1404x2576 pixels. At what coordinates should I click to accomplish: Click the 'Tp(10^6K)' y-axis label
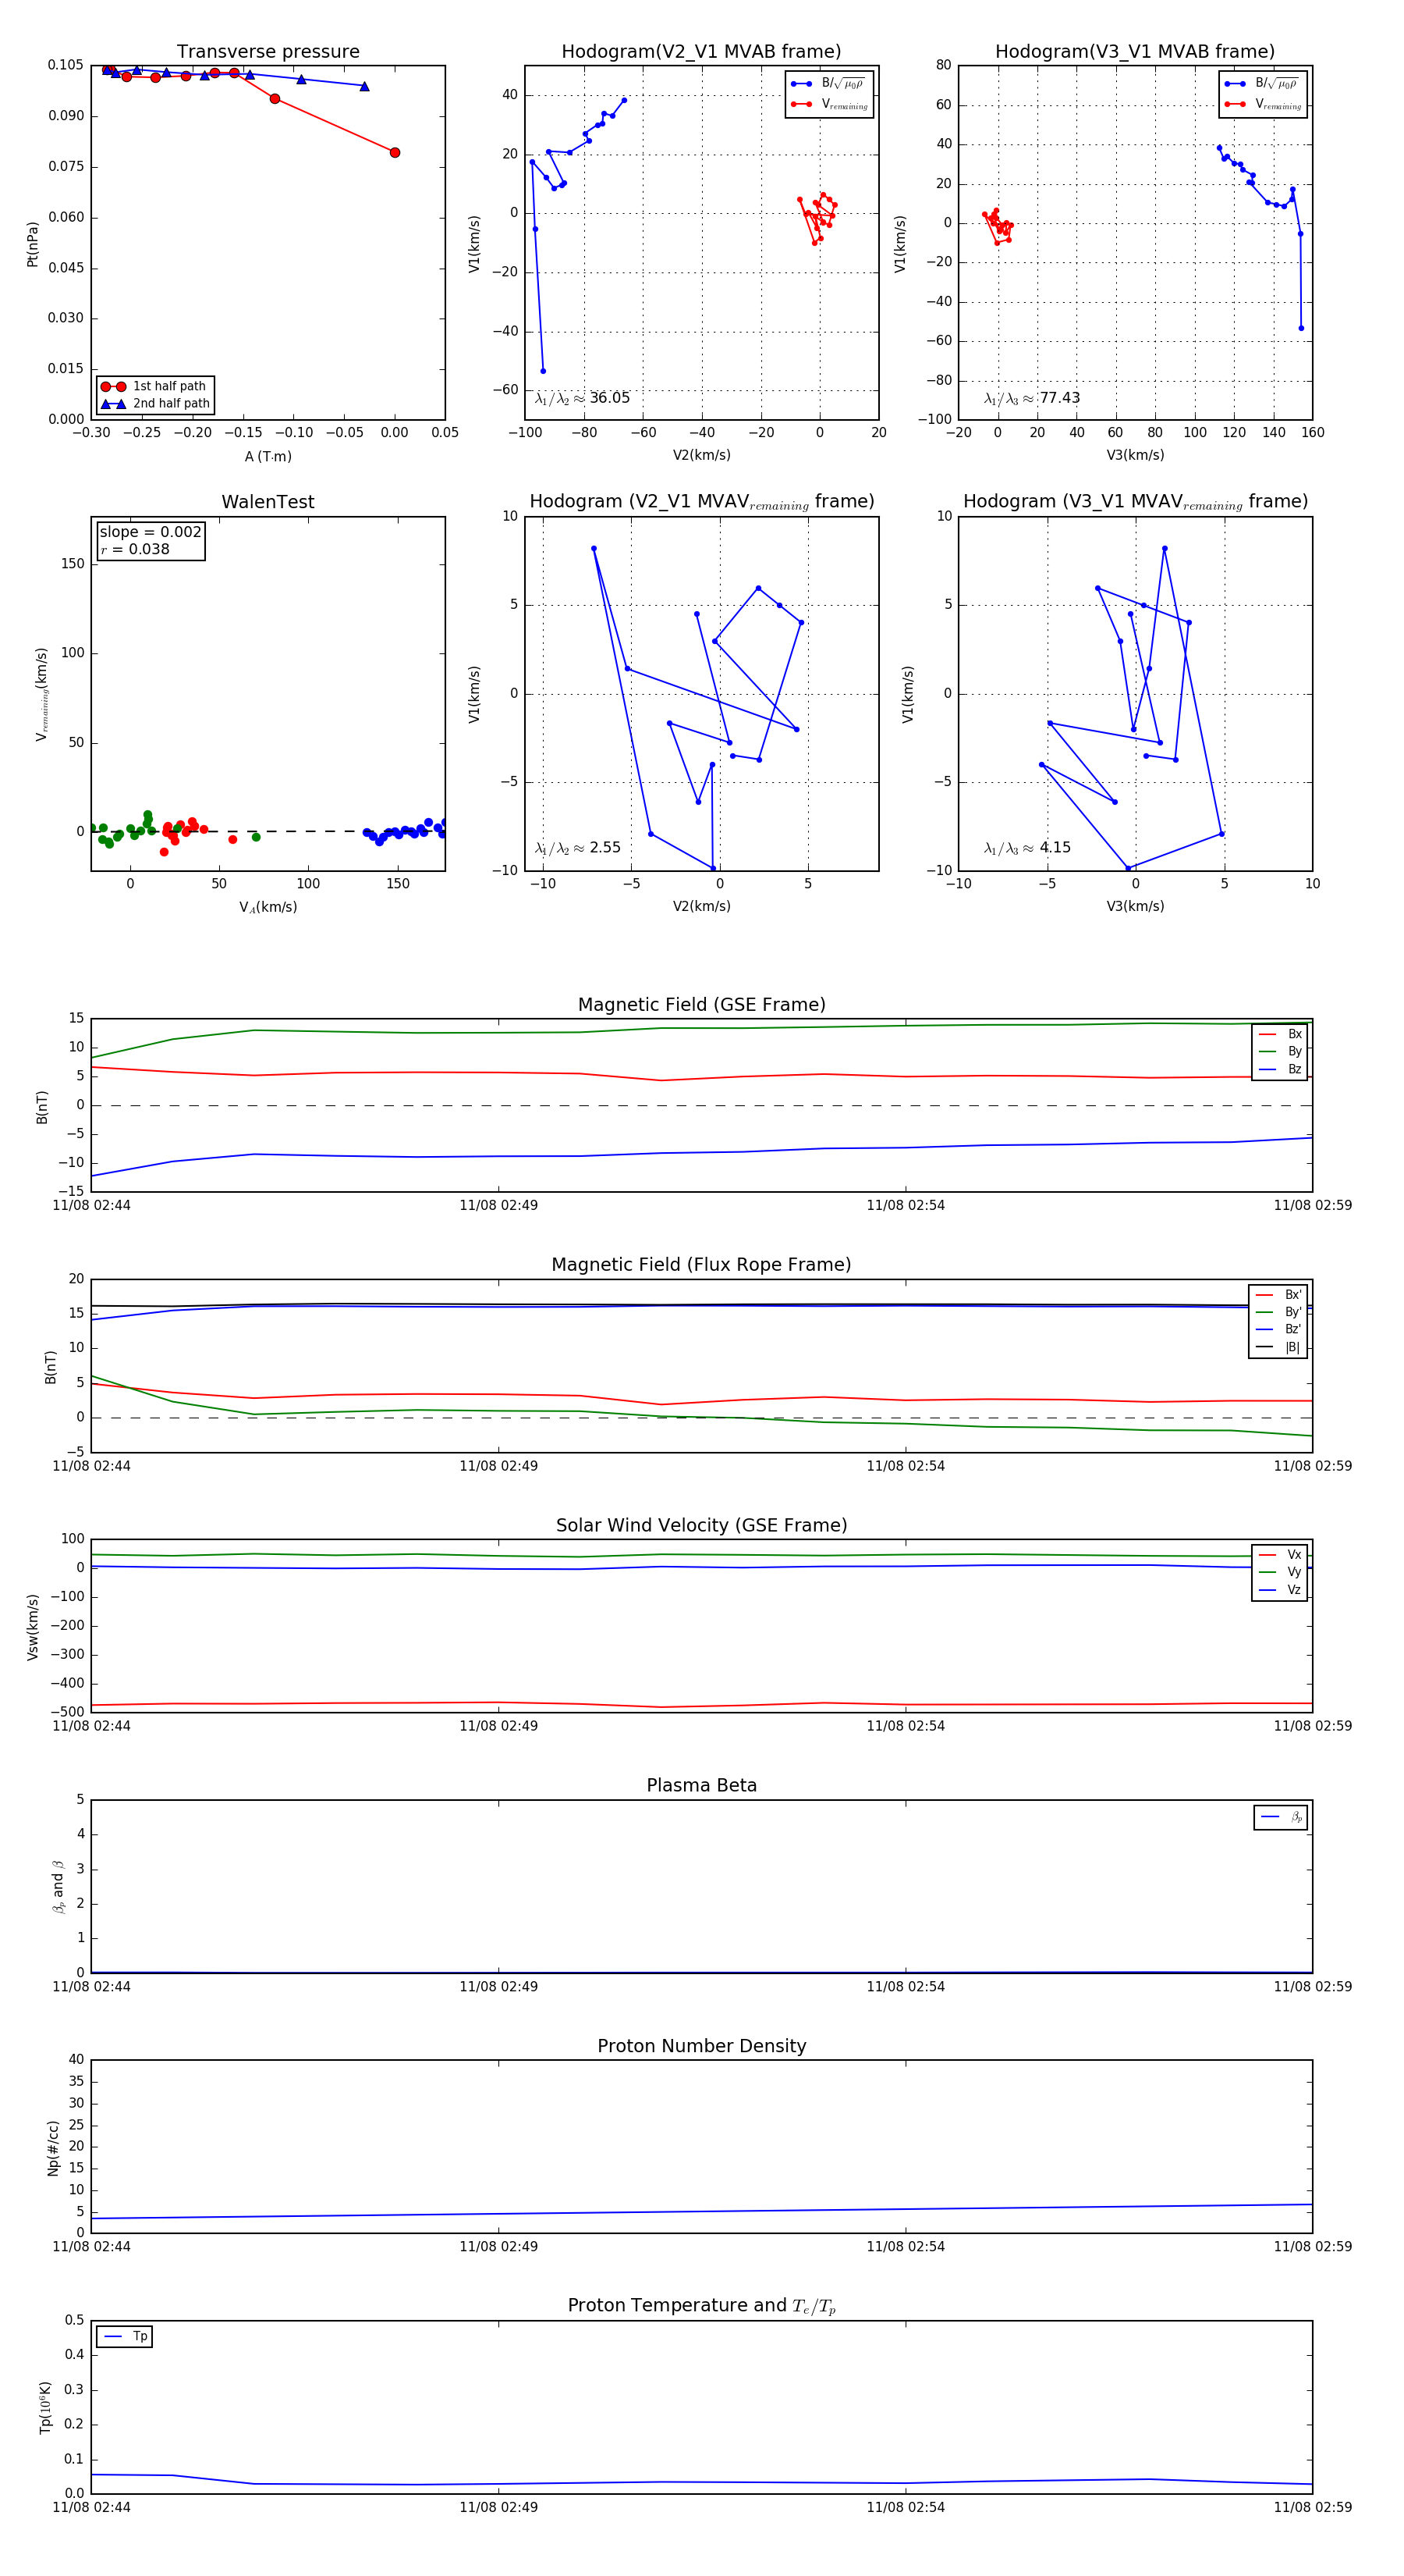click(45, 2407)
